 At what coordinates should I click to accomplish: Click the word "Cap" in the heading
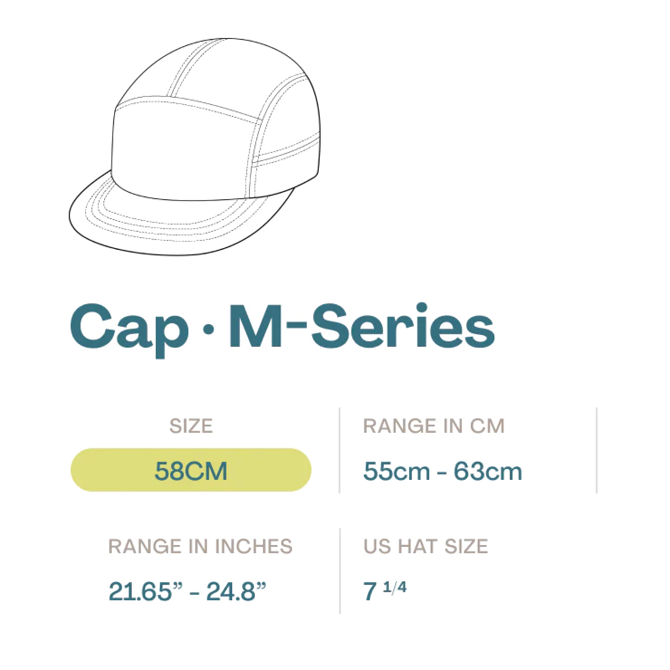[129, 327]
